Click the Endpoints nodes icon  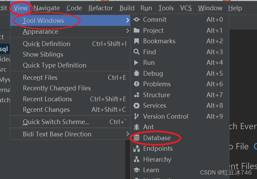(137, 149)
